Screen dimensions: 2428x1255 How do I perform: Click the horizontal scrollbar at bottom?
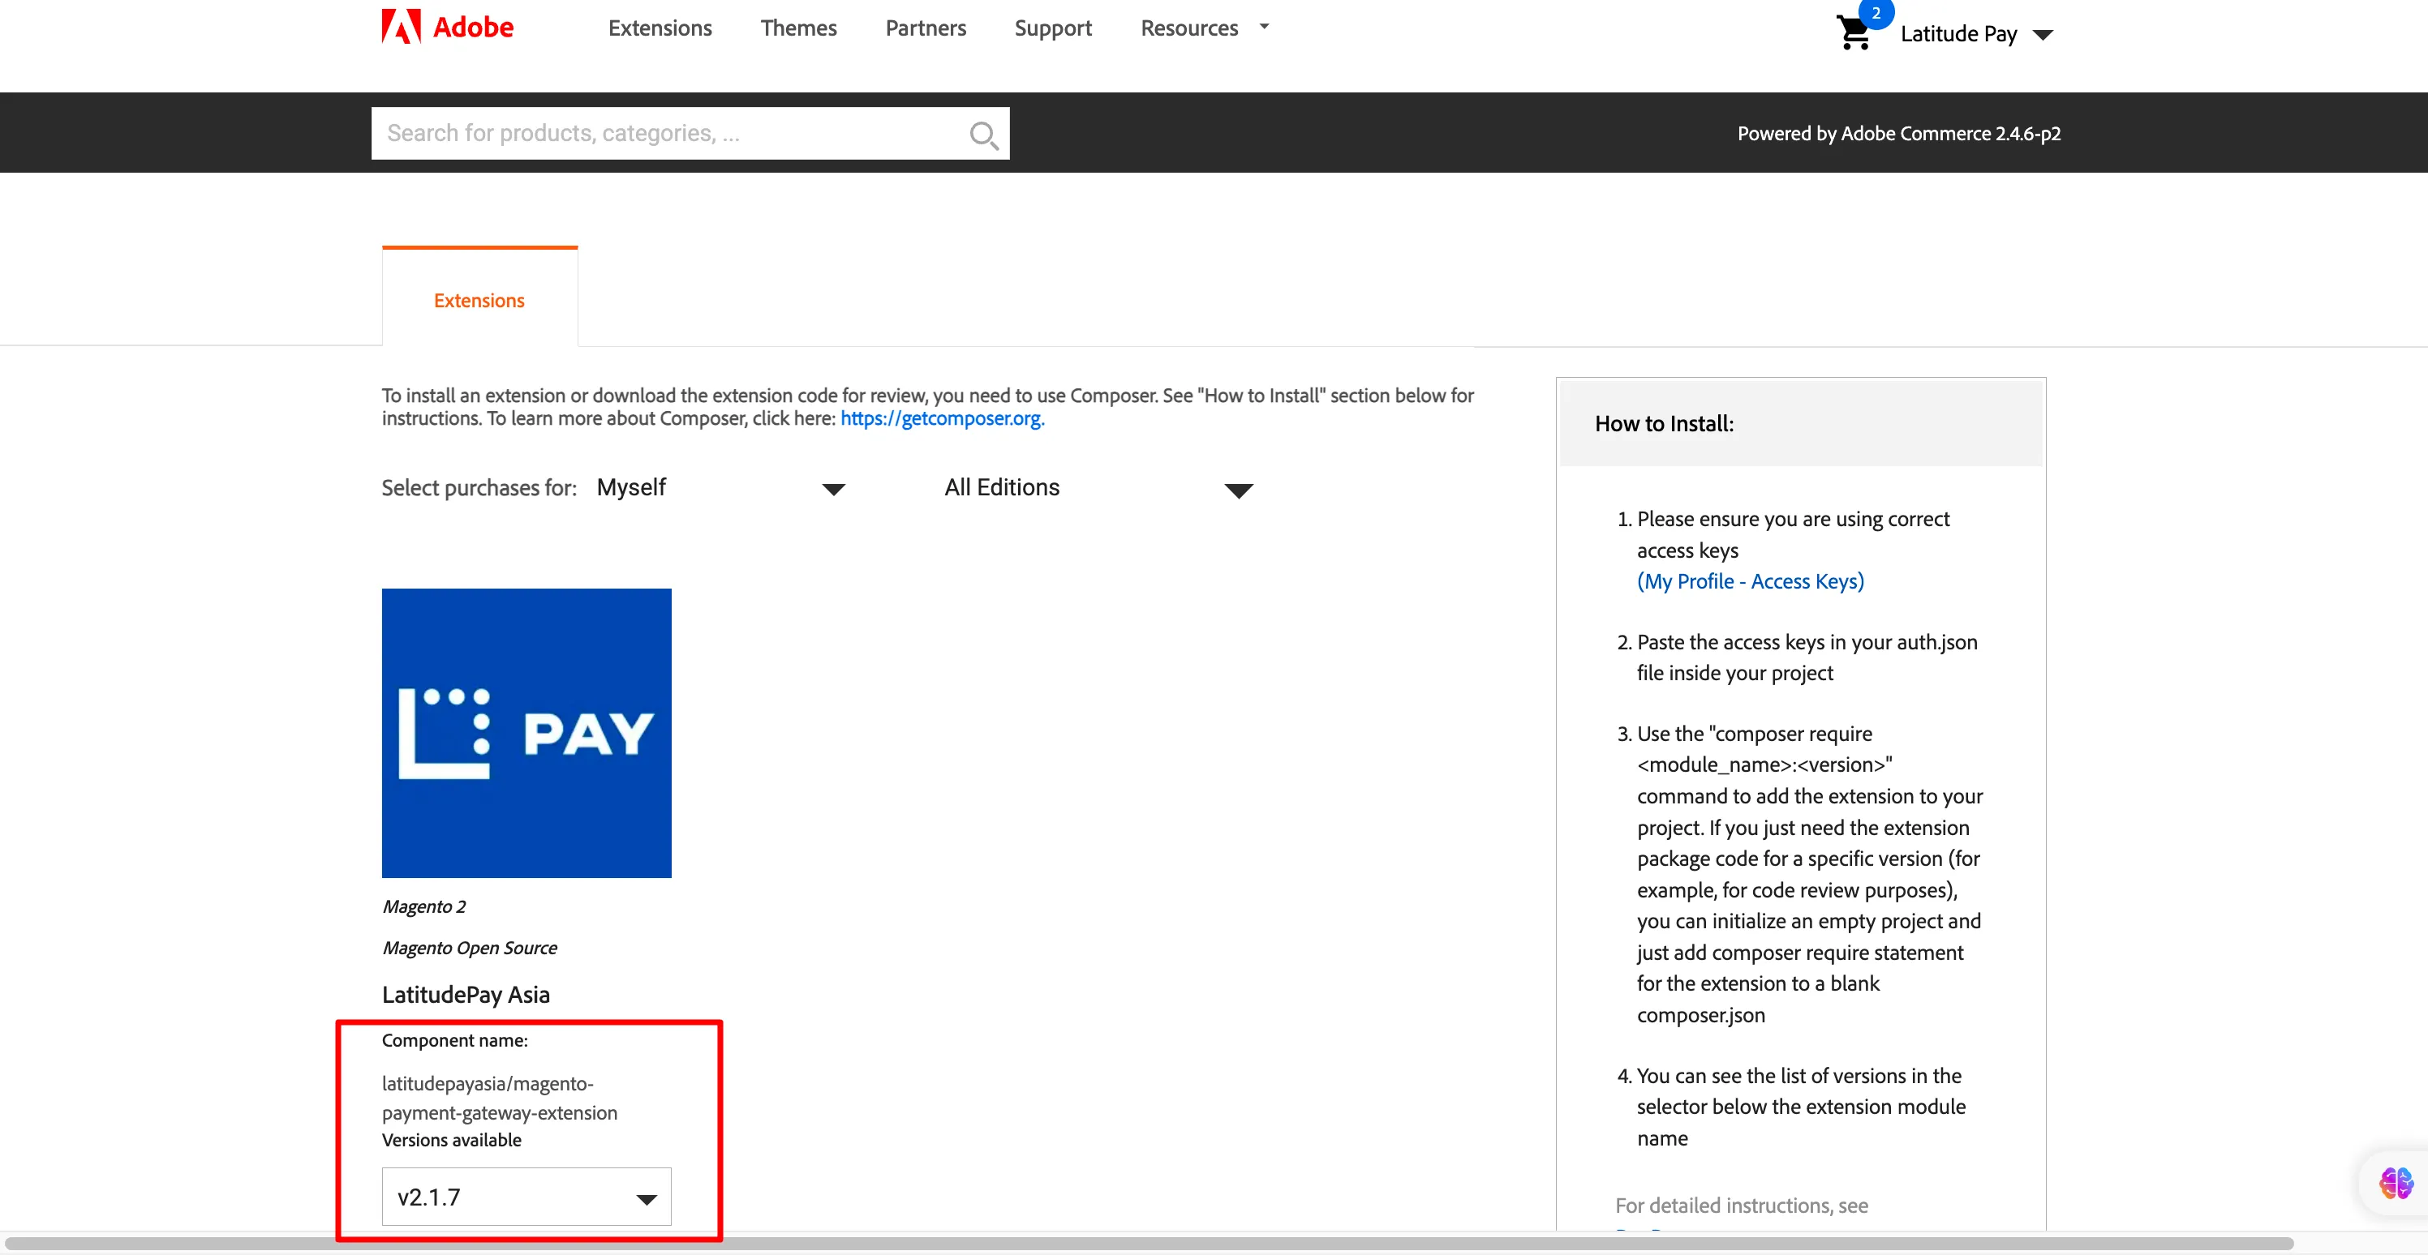tap(1148, 1243)
